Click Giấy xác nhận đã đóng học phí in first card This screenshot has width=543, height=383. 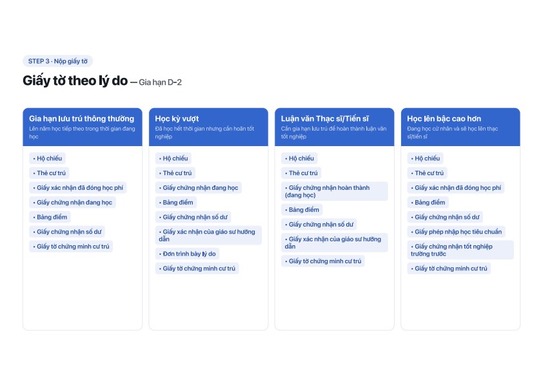(x=78, y=188)
